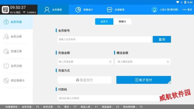Image resolution: width=194 pixels, height=109 pixels.
Task: Select 会员注册 in the sidebar
Action: [16, 37]
